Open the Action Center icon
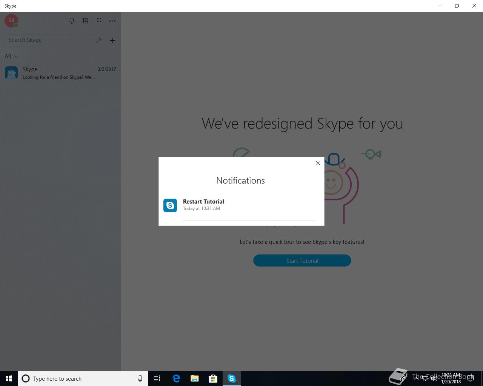 pos(471,378)
